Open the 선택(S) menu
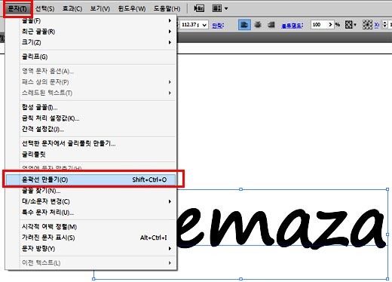 44,8
